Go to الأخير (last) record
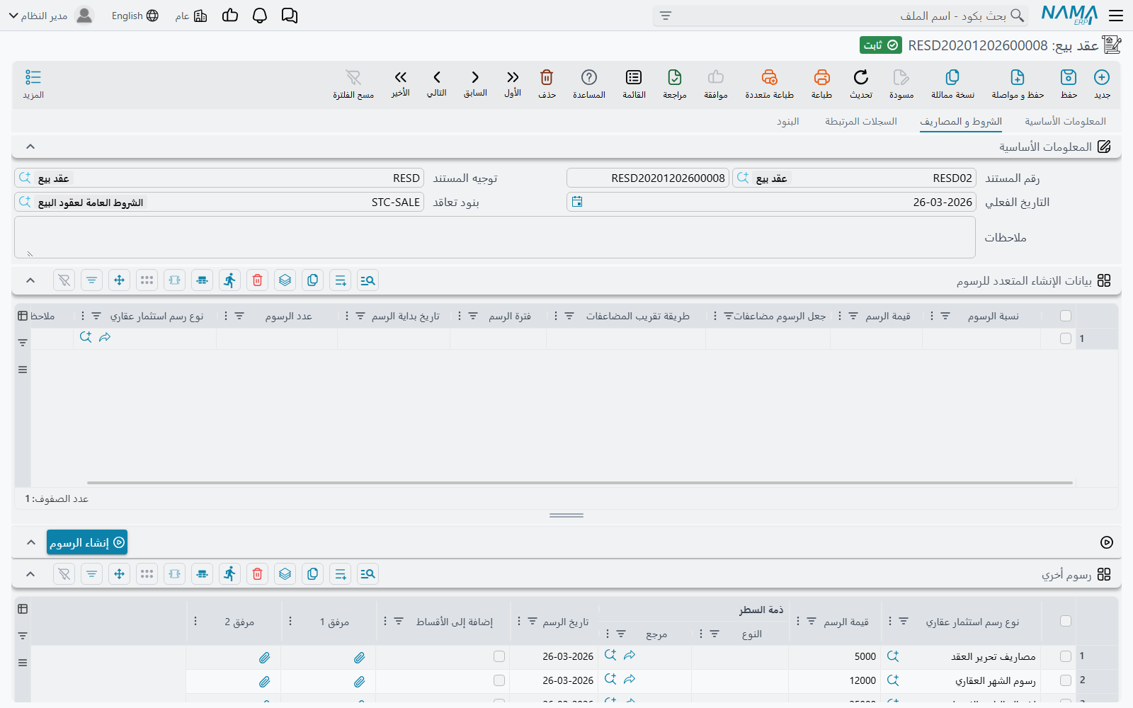 coord(401,84)
